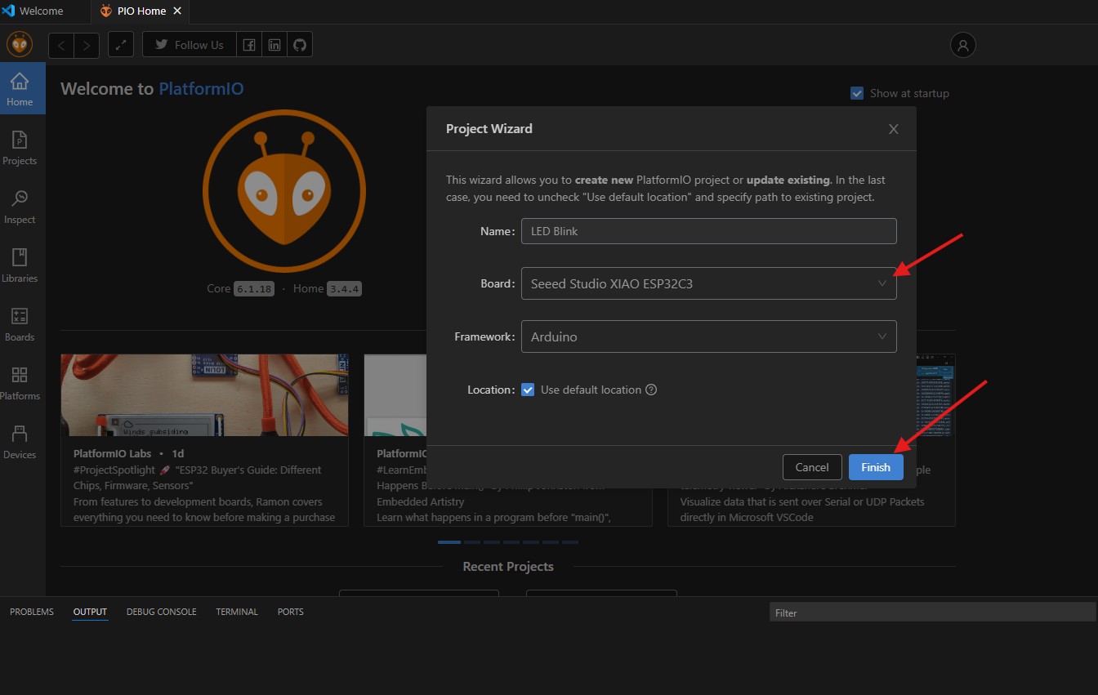Screen dimensions: 1098x695
Task: Open the Facebook icon link
Action: (249, 45)
